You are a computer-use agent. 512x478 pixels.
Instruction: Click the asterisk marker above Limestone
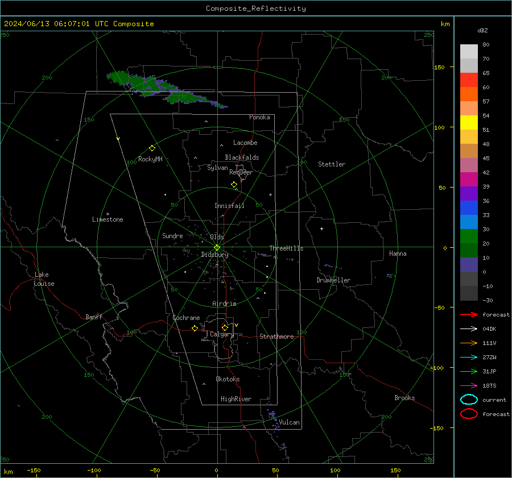click(x=108, y=214)
